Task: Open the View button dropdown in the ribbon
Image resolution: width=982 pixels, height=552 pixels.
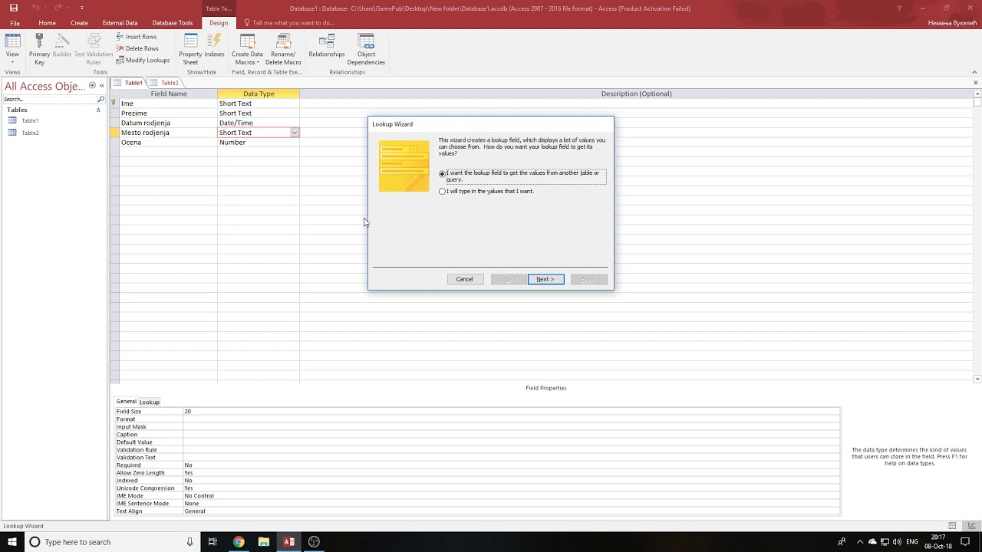Action: click(12, 62)
